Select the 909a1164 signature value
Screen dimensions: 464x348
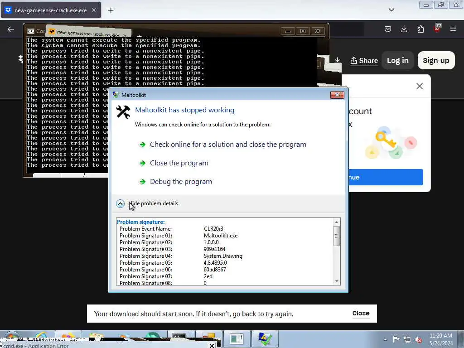[x=214, y=249]
